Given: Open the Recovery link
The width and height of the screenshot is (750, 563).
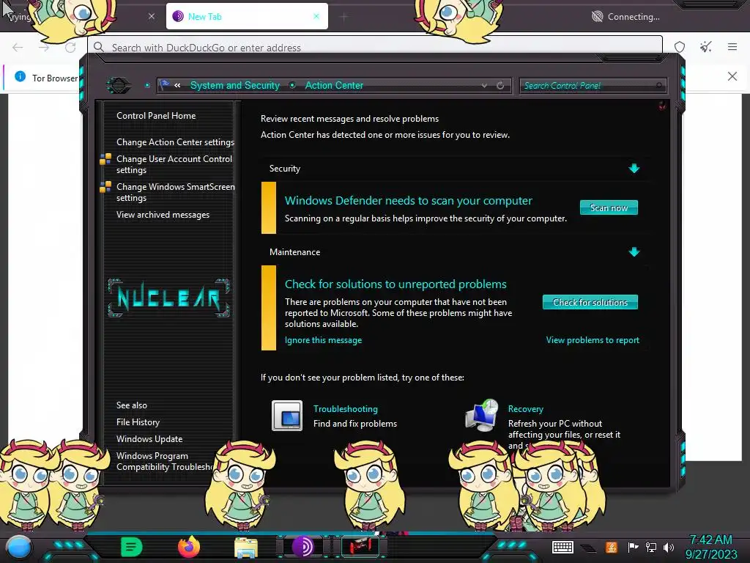Looking at the screenshot, I should point(525,409).
